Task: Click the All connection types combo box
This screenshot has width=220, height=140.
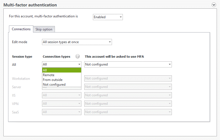Action: coord(62,64)
